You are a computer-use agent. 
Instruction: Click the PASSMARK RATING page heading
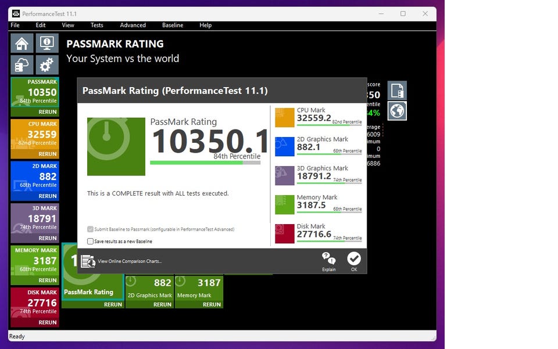115,44
